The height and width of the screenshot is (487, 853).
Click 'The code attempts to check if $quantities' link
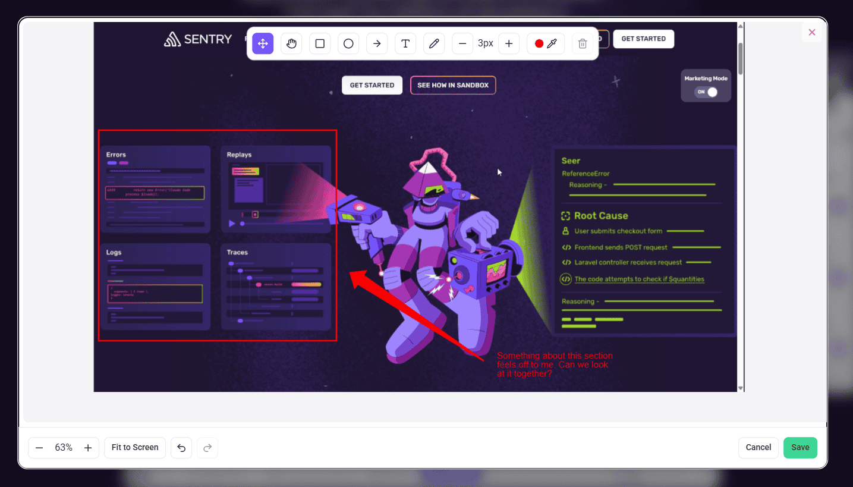click(x=639, y=279)
